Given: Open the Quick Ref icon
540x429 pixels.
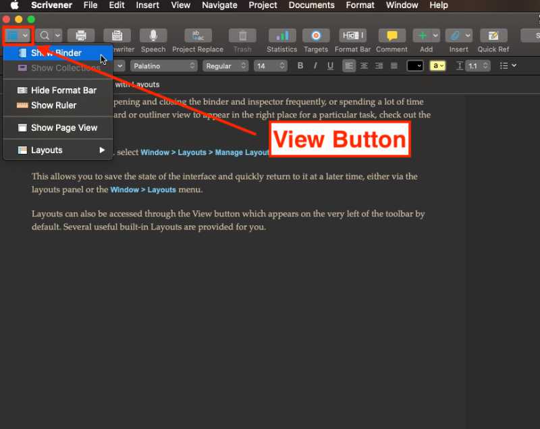Looking at the screenshot, I should 493,36.
